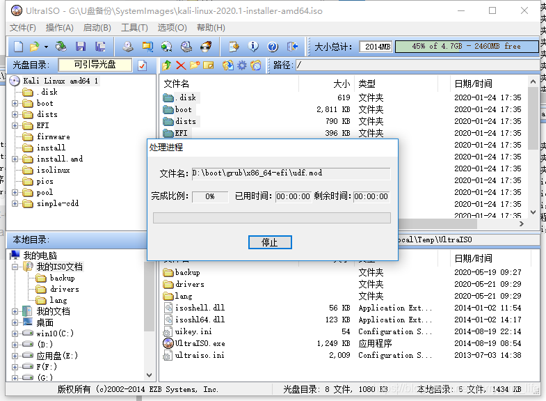Select UltraISO.exe application icon in local list
546x401 pixels.
(x=168, y=343)
